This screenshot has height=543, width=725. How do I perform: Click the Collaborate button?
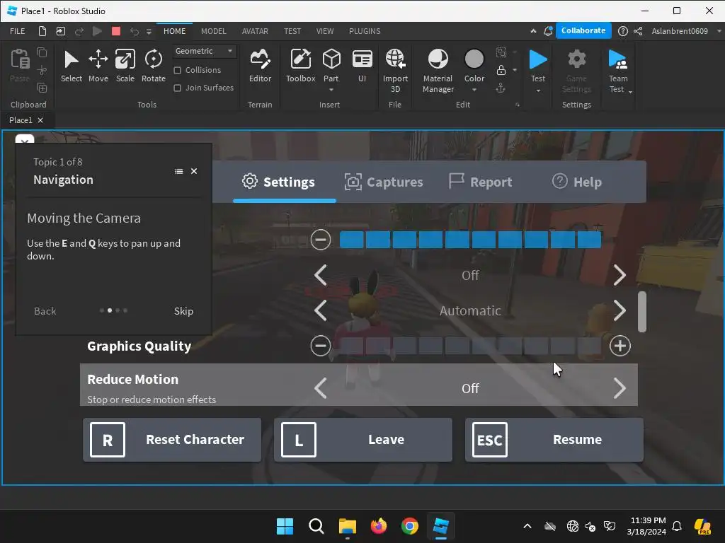583,30
